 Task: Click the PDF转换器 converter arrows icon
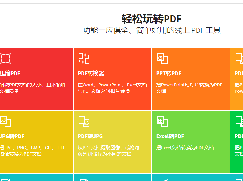coord(84,59)
